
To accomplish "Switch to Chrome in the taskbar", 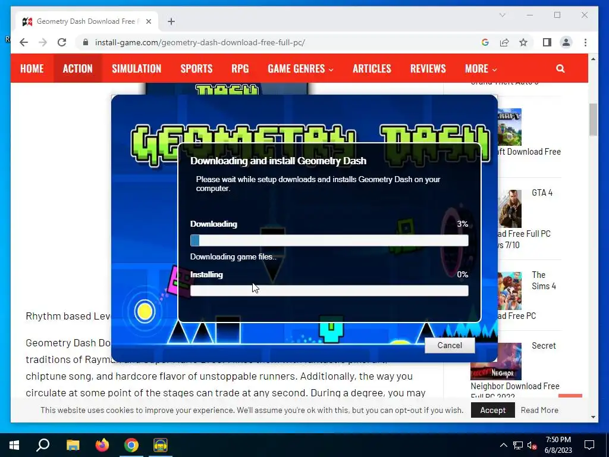I will (131, 445).
